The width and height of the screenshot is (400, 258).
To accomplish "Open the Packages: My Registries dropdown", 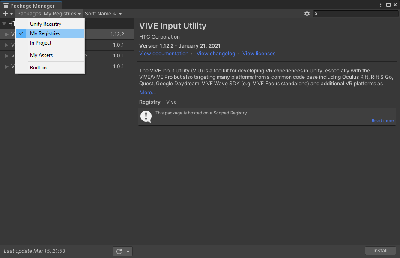I will click(49, 14).
